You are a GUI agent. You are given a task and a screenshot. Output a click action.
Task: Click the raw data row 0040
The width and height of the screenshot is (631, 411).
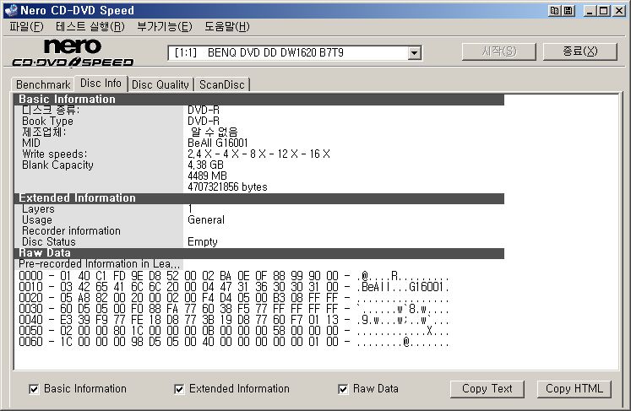click(233, 320)
